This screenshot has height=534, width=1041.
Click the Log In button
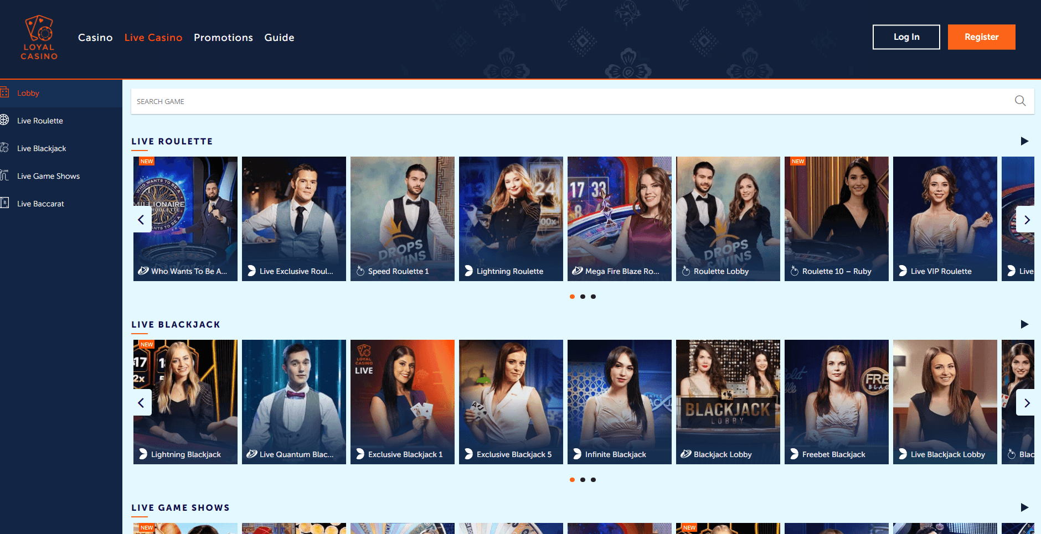(x=906, y=37)
